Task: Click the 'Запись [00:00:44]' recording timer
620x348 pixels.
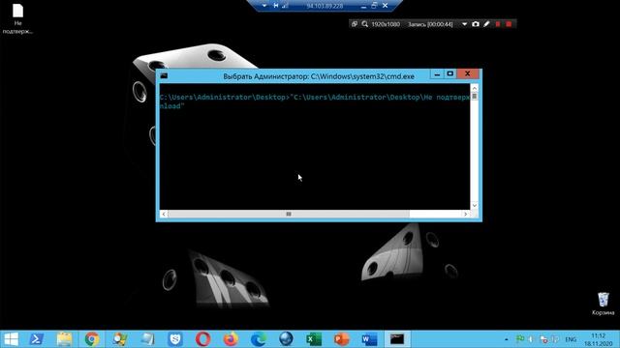Action: [430, 24]
